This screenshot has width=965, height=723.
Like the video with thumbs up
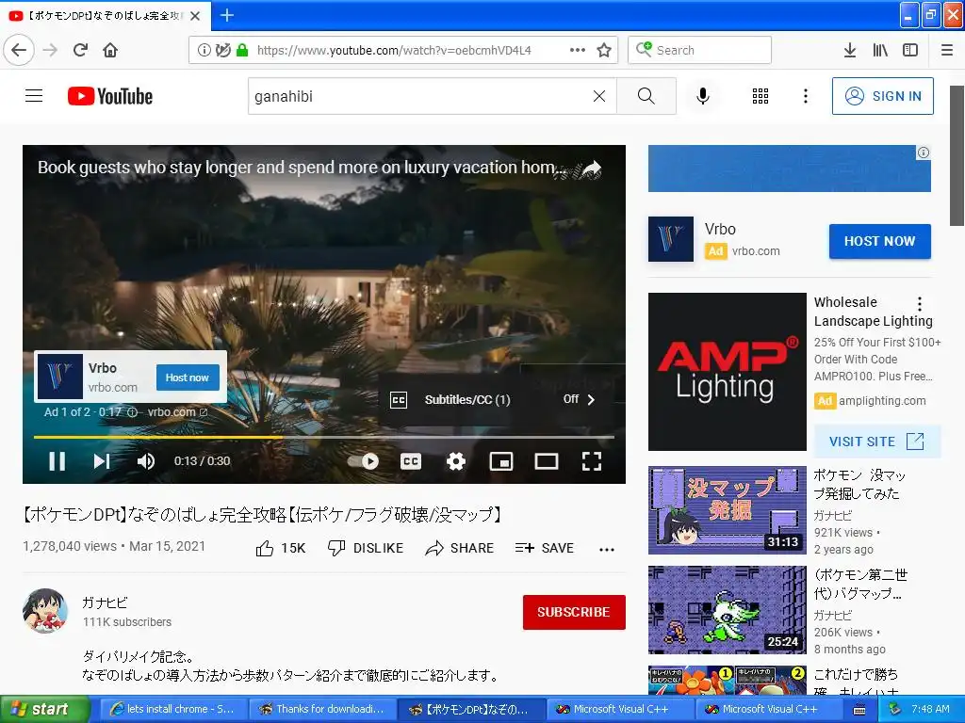pyautogui.click(x=281, y=548)
